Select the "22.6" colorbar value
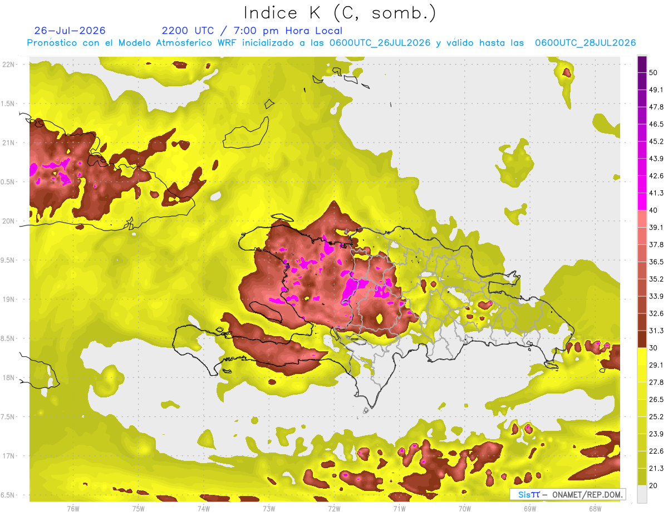The width and height of the screenshot is (668, 516). point(656,451)
